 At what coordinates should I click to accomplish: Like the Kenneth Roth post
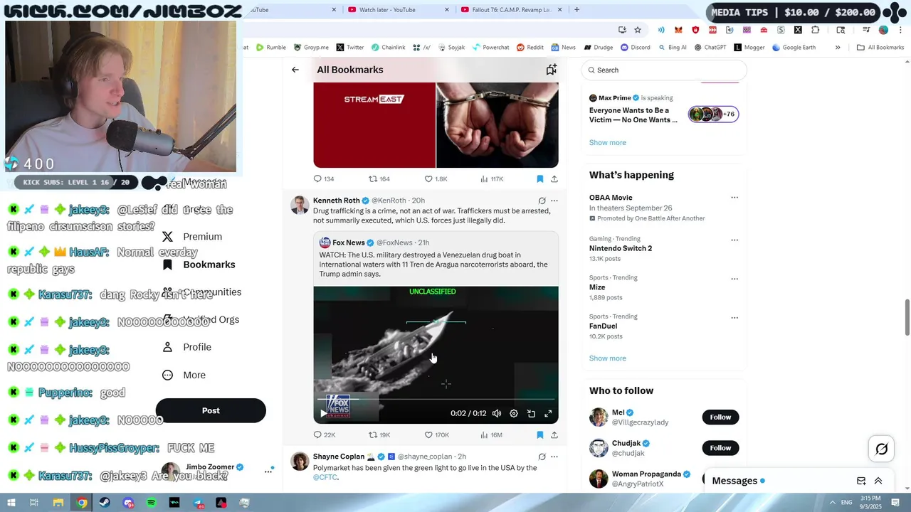coord(436,434)
